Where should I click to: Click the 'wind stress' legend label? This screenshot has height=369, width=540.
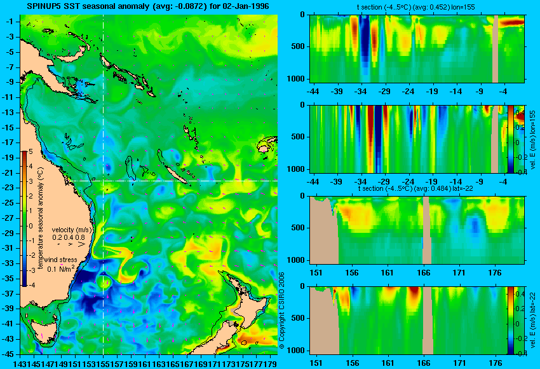60,260
